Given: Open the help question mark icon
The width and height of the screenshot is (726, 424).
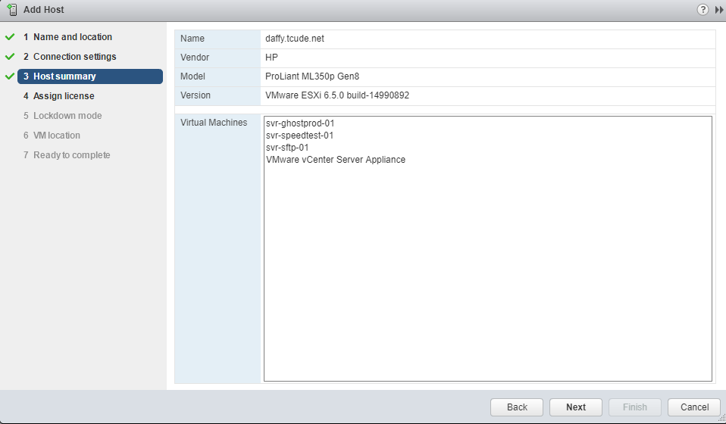Looking at the screenshot, I should (x=703, y=9).
